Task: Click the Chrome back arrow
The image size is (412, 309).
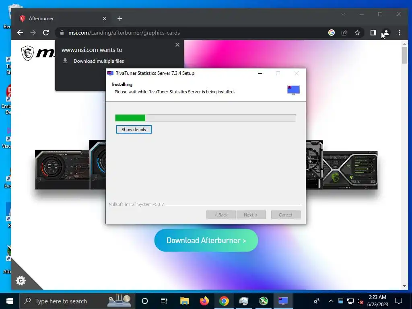Action: (20, 33)
